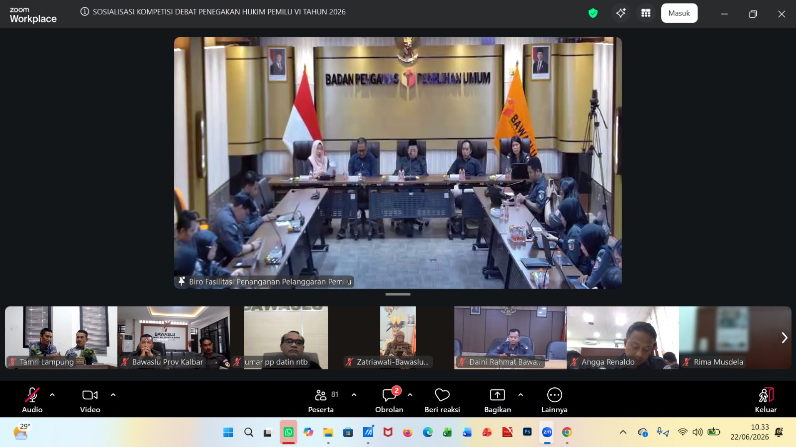Click Bagikan to share screen

pos(497,400)
